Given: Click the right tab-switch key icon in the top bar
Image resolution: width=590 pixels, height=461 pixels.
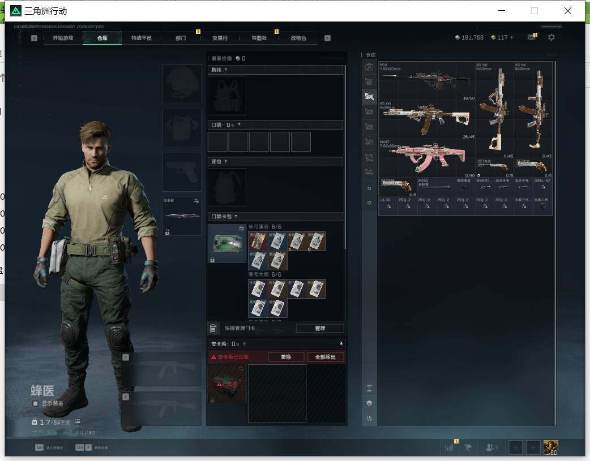Looking at the screenshot, I should click(x=327, y=38).
